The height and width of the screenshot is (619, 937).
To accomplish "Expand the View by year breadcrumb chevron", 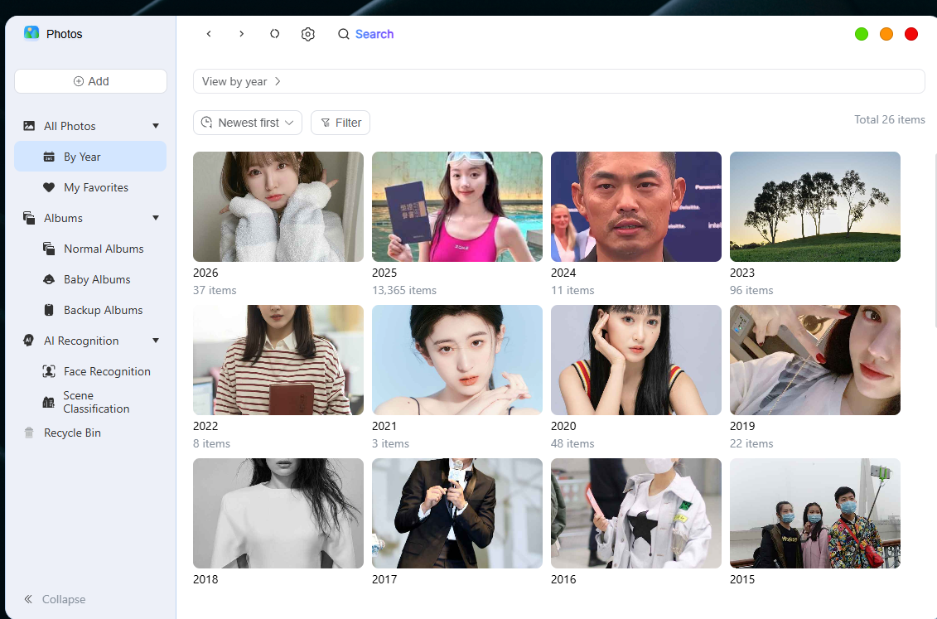I will point(278,81).
